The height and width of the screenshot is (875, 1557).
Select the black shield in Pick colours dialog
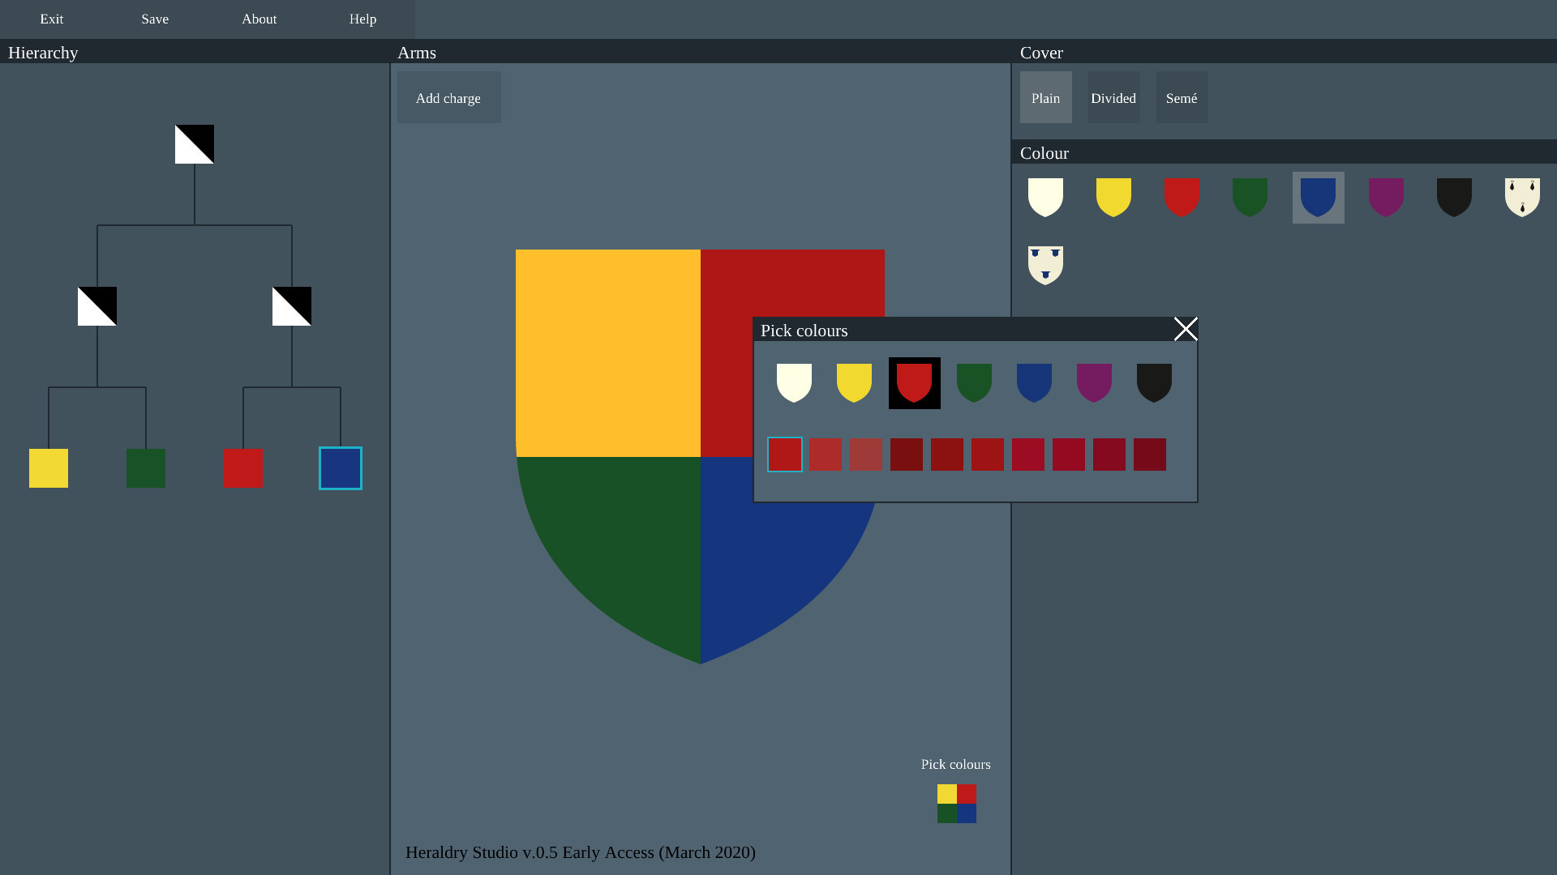(x=1154, y=383)
